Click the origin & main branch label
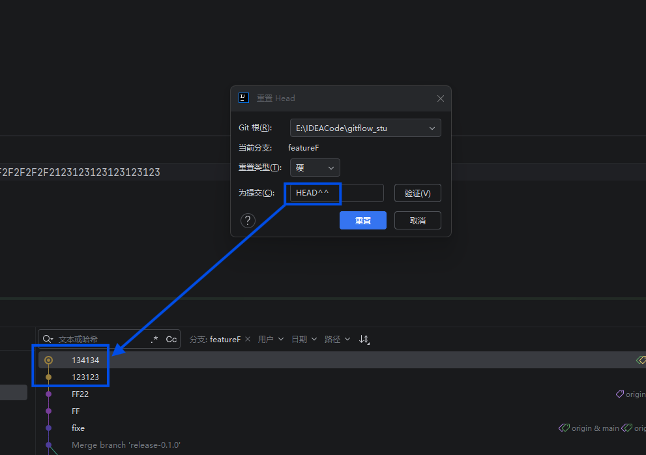 pyautogui.click(x=589, y=428)
